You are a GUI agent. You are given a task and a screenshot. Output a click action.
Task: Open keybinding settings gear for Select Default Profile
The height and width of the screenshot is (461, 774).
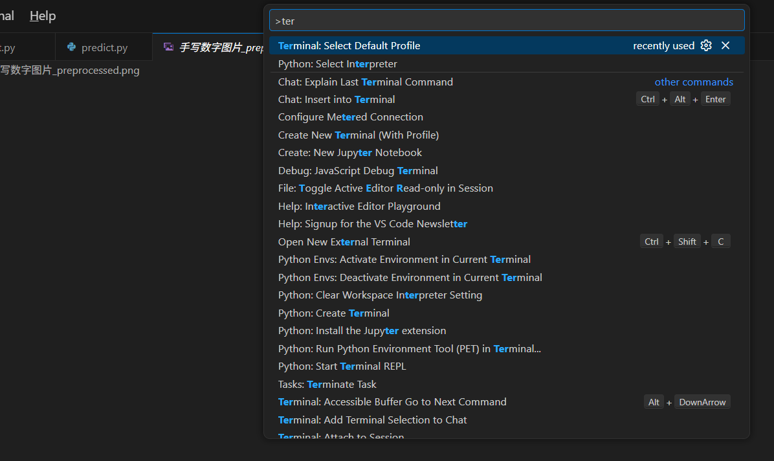[x=706, y=45]
